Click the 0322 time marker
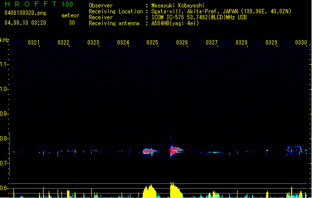The image size is (312, 198). click(63, 43)
